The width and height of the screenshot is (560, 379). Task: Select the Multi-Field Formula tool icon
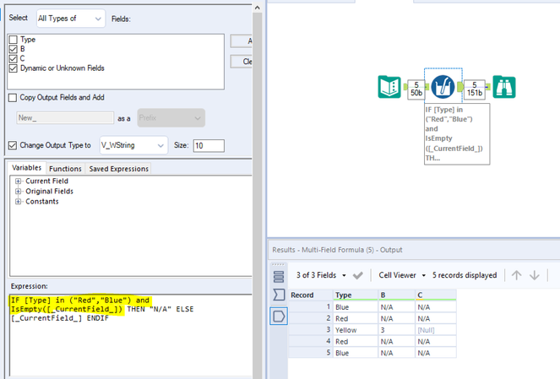pyautogui.click(x=443, y=87)
